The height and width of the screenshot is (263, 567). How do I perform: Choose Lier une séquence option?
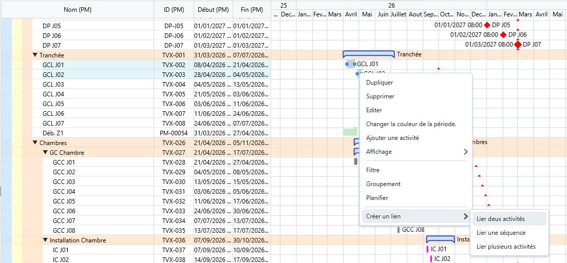501,233
